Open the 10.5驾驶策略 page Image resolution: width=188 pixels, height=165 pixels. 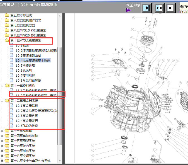[25, 65]
